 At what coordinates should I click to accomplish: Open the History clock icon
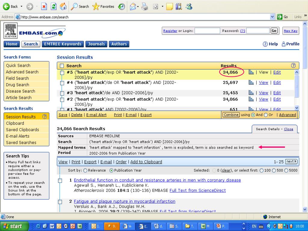(x=122, y=7)
